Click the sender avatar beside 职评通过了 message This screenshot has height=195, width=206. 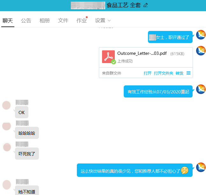coord(201,35)
